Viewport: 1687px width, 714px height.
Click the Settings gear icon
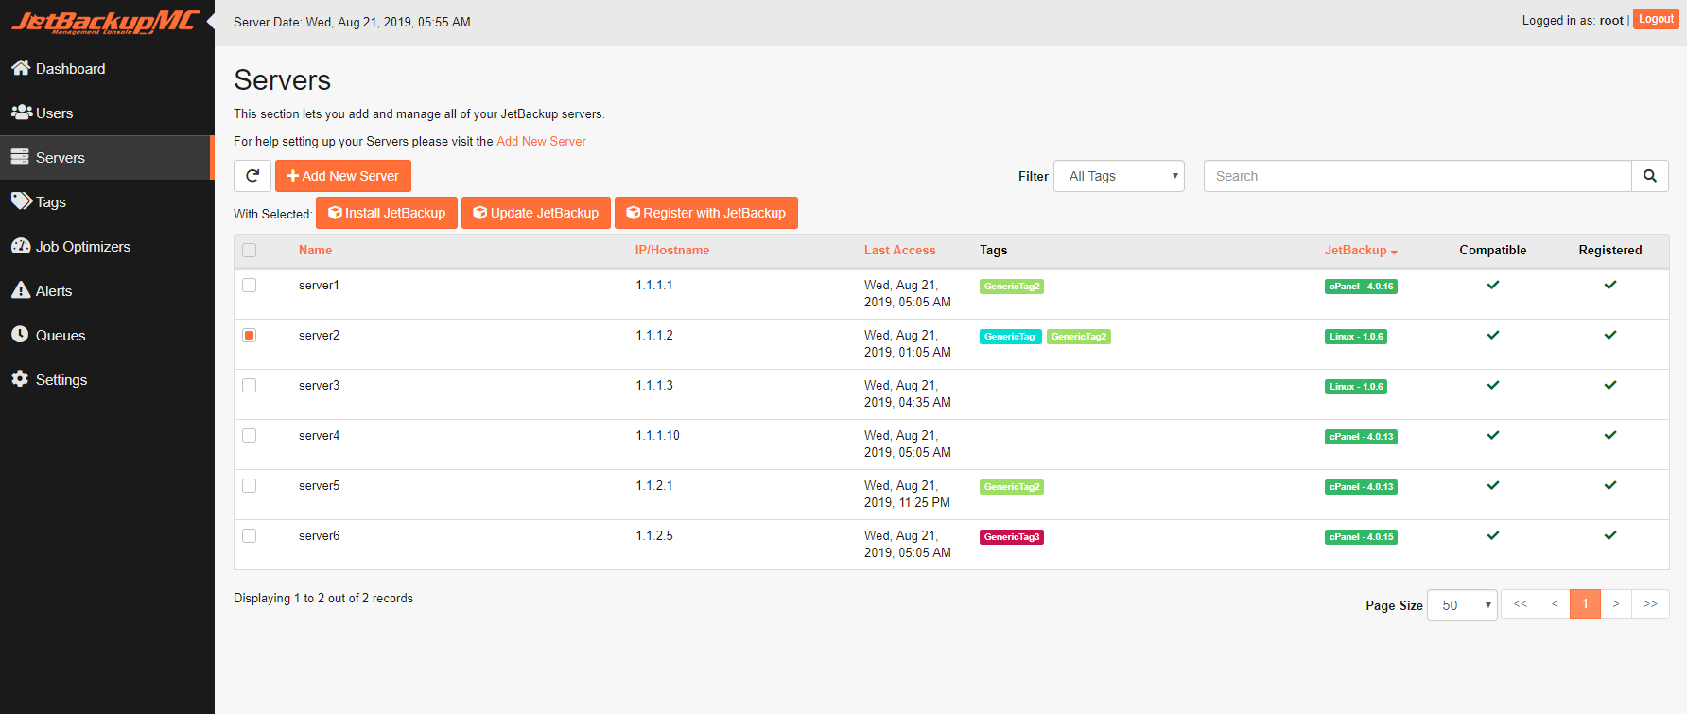[20, 378]
